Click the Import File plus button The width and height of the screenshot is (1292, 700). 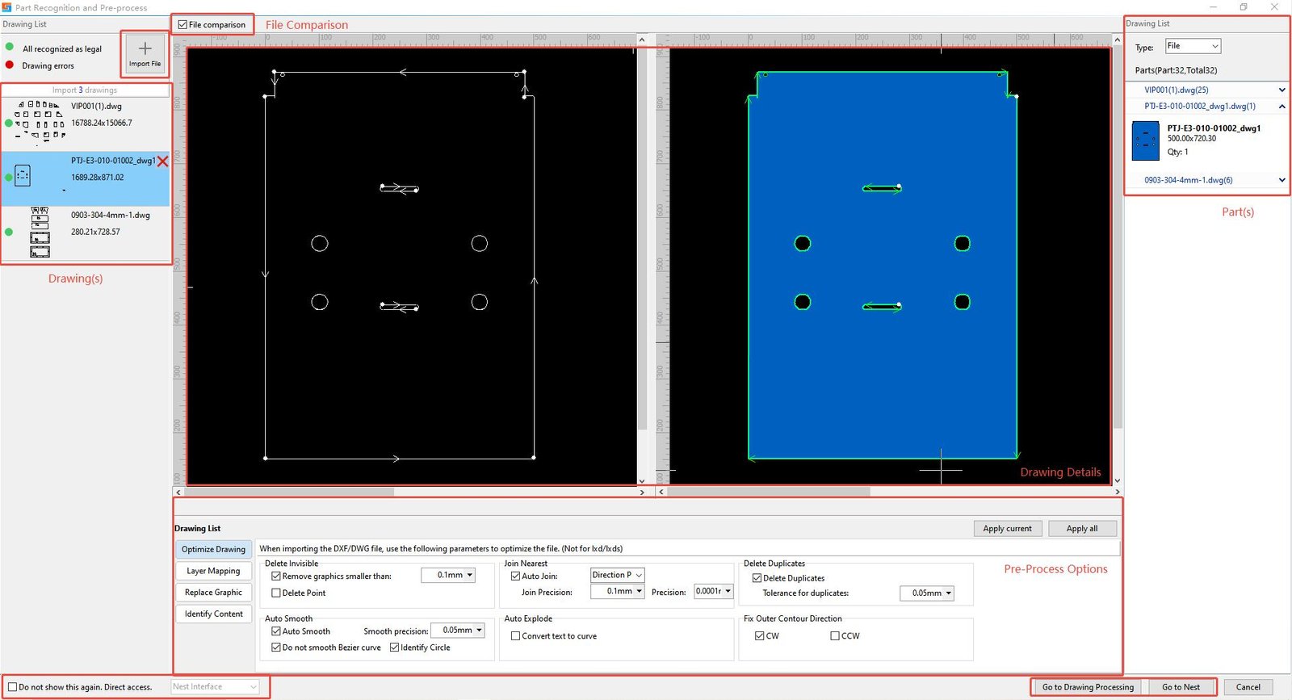(145, 53)
